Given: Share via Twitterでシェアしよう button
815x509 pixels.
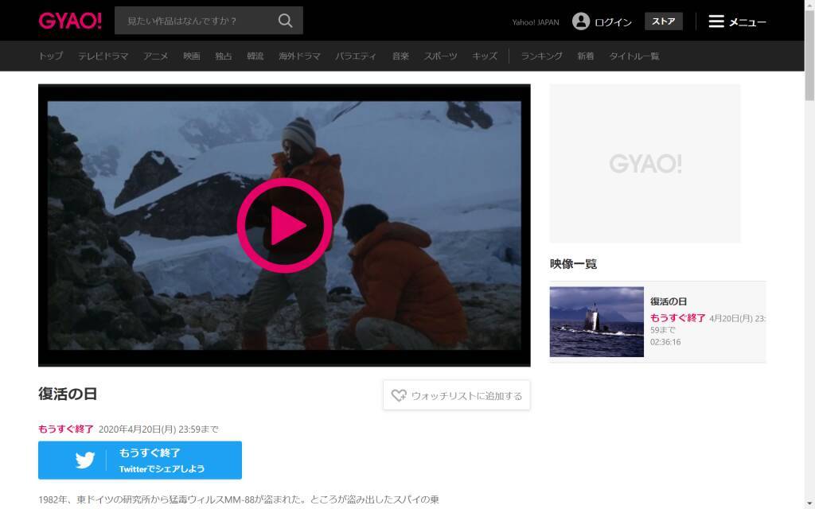Looking at the screenshot, I should click(x=140, y=460).
